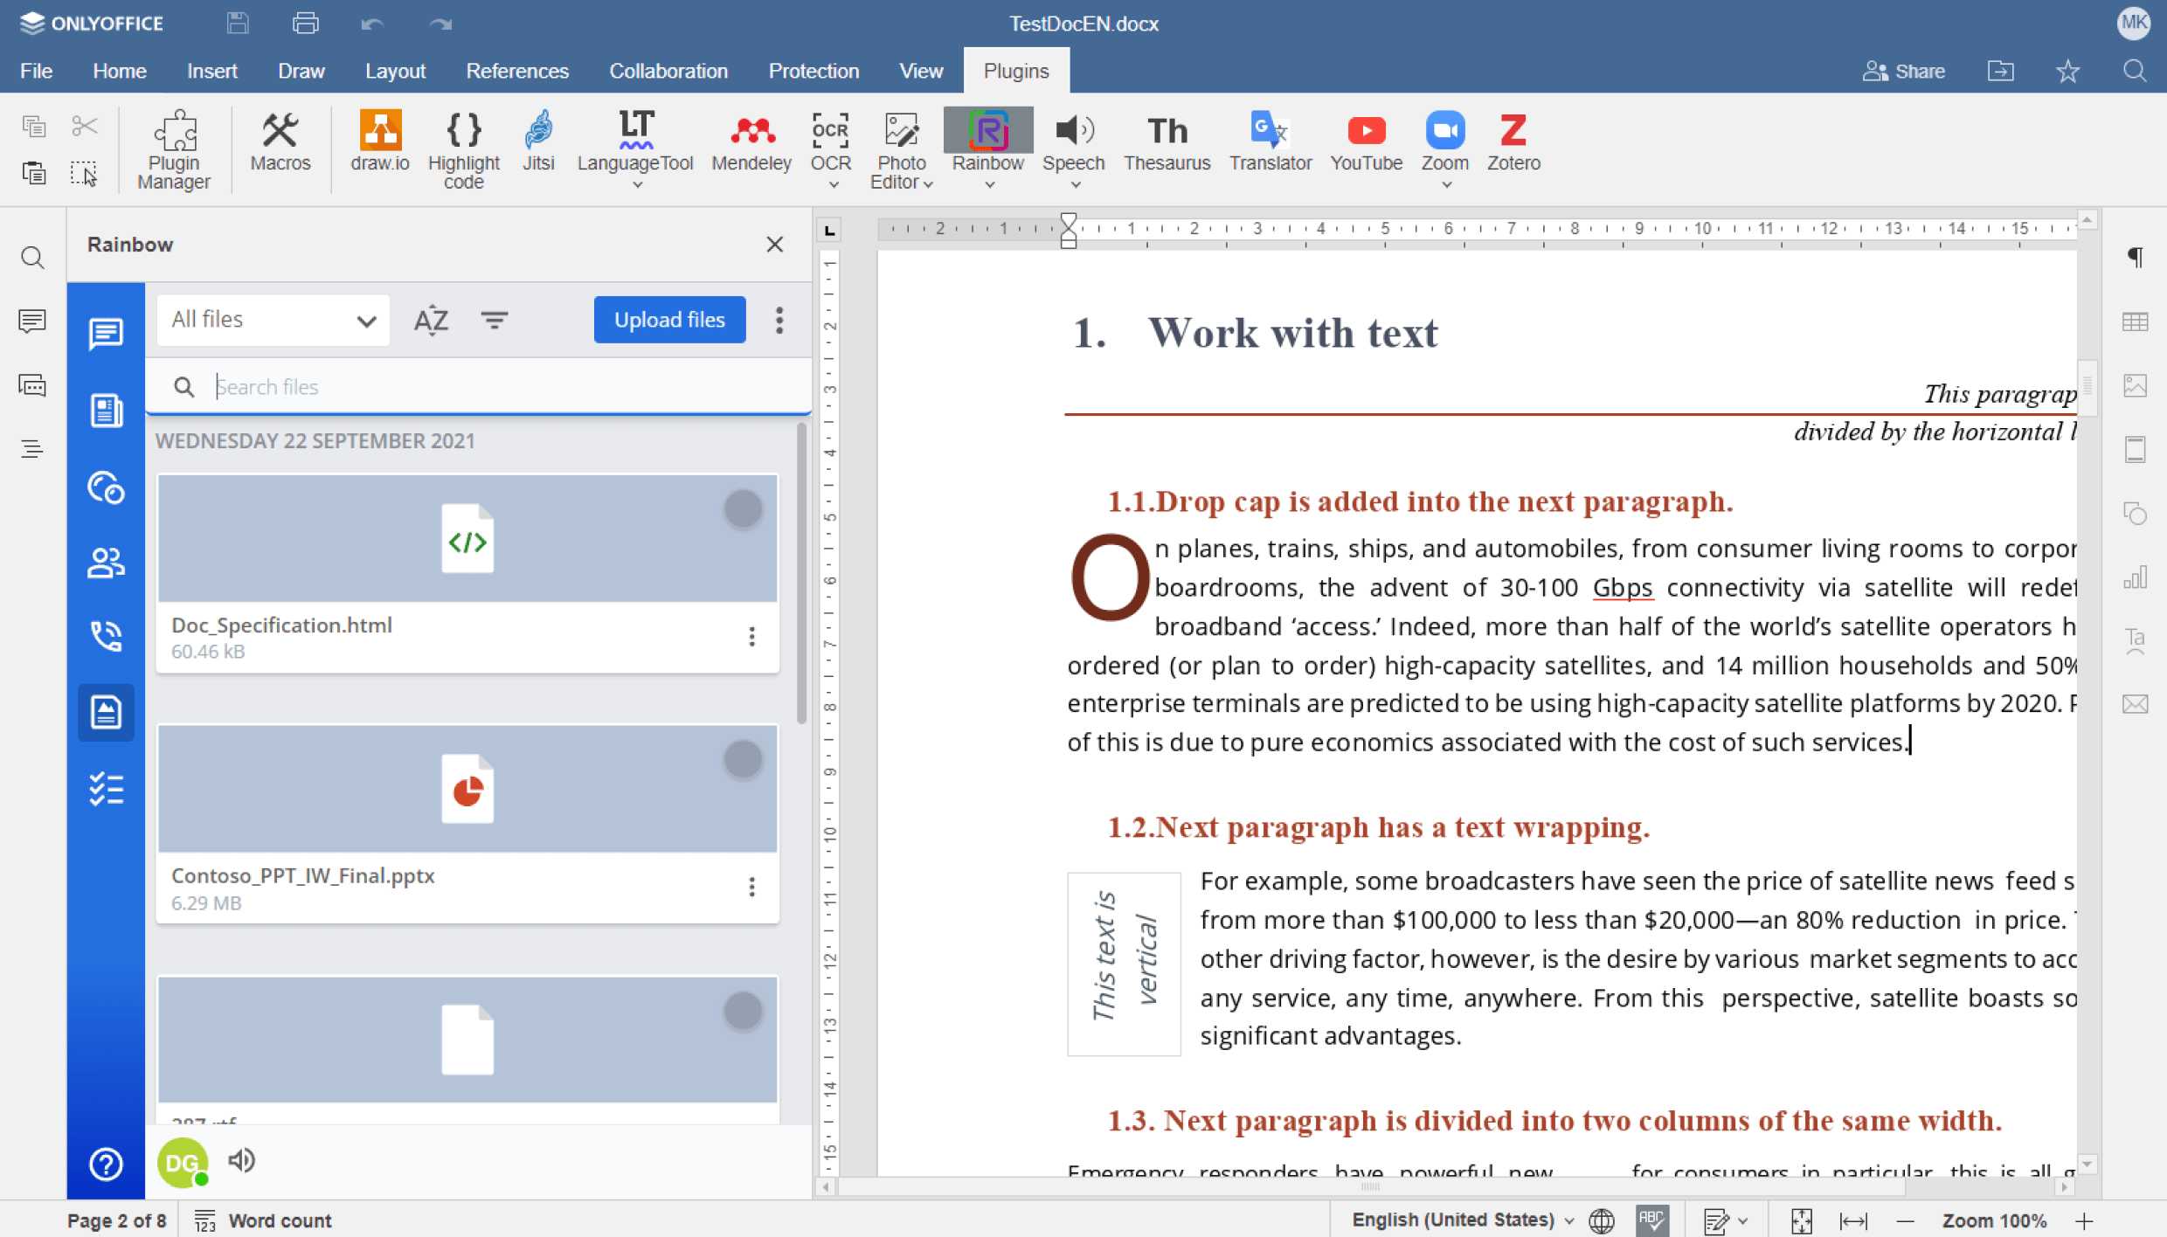Select the Doc_Specification.html file circle
2167x1237 pixels.
[743, 509]
